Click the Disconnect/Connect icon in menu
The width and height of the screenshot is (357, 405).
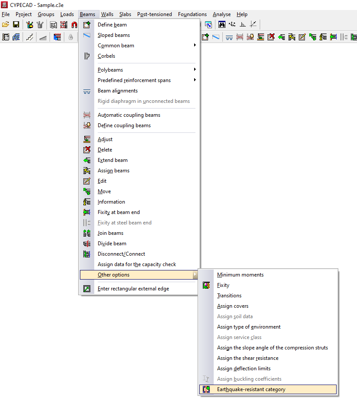pyautogui.click(x=87, y=254)
